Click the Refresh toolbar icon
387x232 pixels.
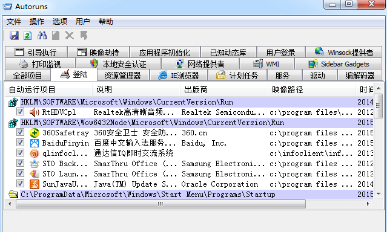28,36
